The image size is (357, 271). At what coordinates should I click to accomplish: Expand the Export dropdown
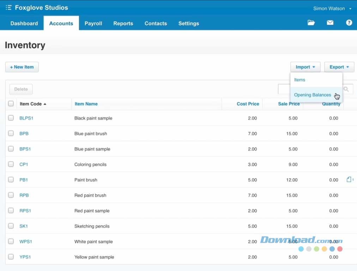pyautogui.click(x=339, y=67)
